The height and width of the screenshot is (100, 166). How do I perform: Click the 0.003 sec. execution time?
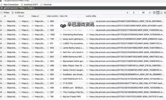pos(19,12)
